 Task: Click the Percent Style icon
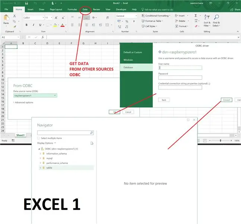point(127,21)
